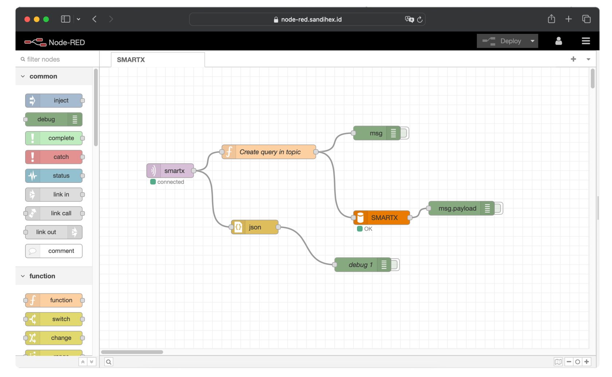612x377 pixels.
Task: Click the palette vertical scrollbar
Action: click(x=96, y=107)
